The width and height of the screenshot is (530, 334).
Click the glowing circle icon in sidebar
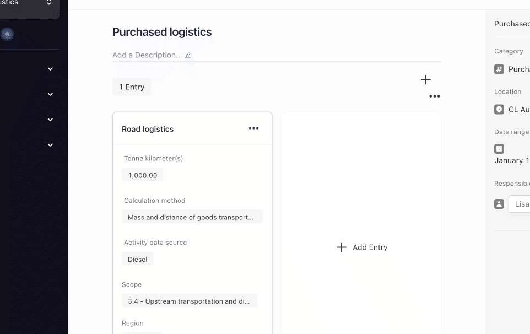(7, 34)
